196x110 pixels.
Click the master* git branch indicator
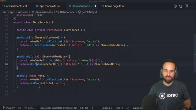click(9, 108)
